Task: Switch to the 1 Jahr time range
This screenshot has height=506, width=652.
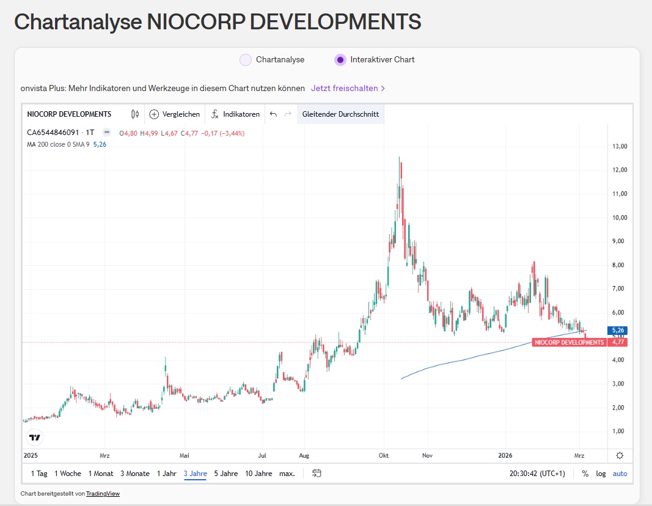Action: click(x=167, y=474)
